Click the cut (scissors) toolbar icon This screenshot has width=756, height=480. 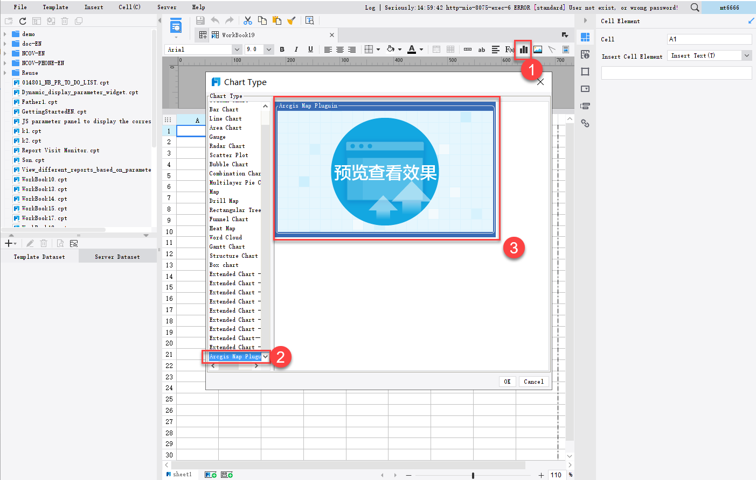click(x=247, y=19)
